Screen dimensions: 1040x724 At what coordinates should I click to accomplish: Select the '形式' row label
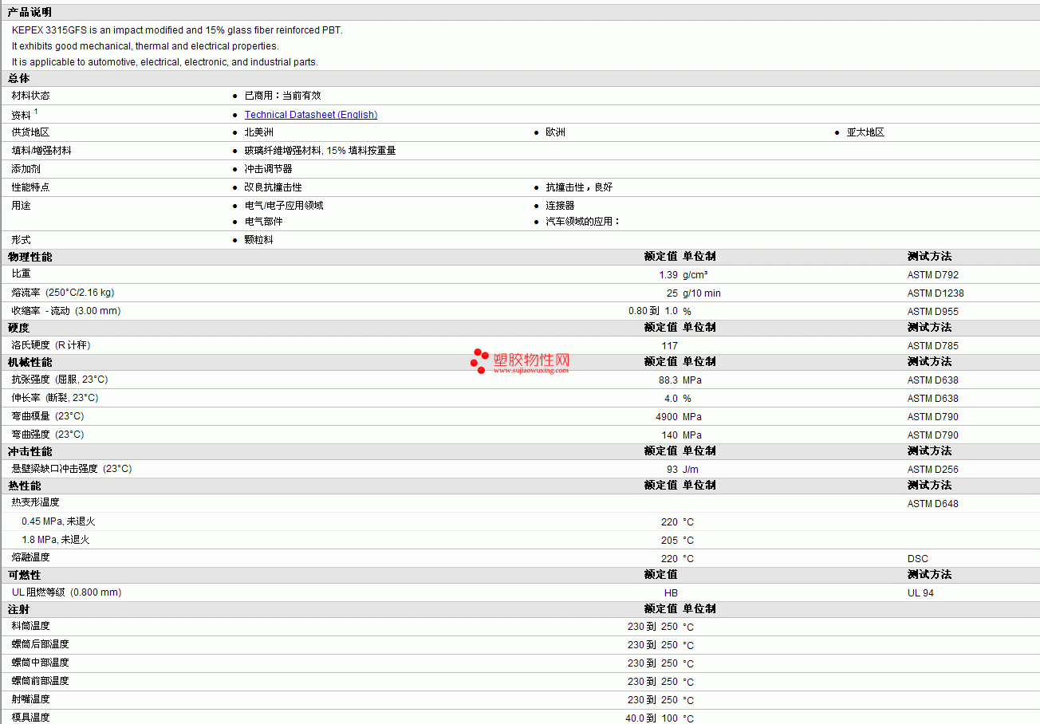pos(21,240)
